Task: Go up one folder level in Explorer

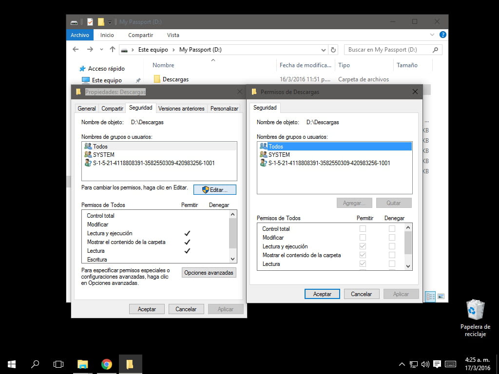Action: coord(113,49)
